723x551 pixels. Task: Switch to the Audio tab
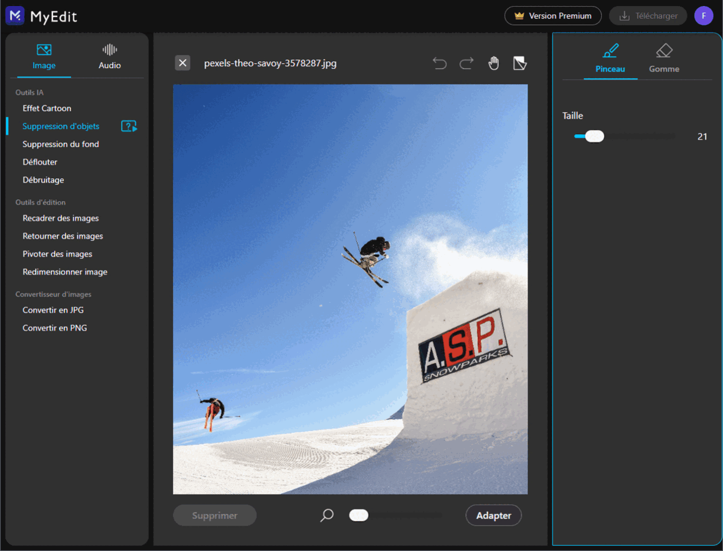coord(110,57)
